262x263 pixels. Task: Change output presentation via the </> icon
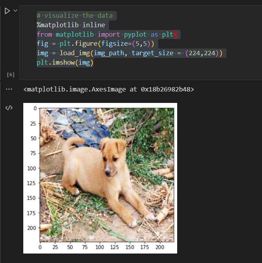click(x=9, y=108)
